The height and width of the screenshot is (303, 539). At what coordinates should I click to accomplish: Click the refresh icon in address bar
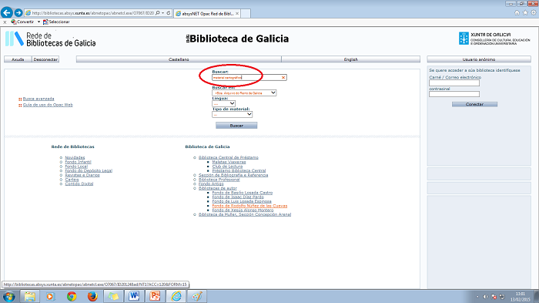[x=169, y=13]
